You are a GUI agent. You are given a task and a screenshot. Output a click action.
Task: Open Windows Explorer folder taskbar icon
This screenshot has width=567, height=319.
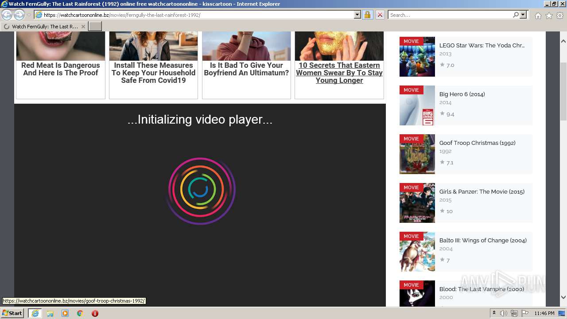(x=50, y=313)
